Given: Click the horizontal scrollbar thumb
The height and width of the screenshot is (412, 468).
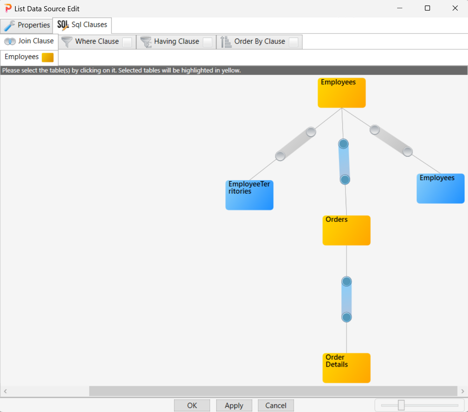Looking at the screenshot, I should click(x=273, y=391).
